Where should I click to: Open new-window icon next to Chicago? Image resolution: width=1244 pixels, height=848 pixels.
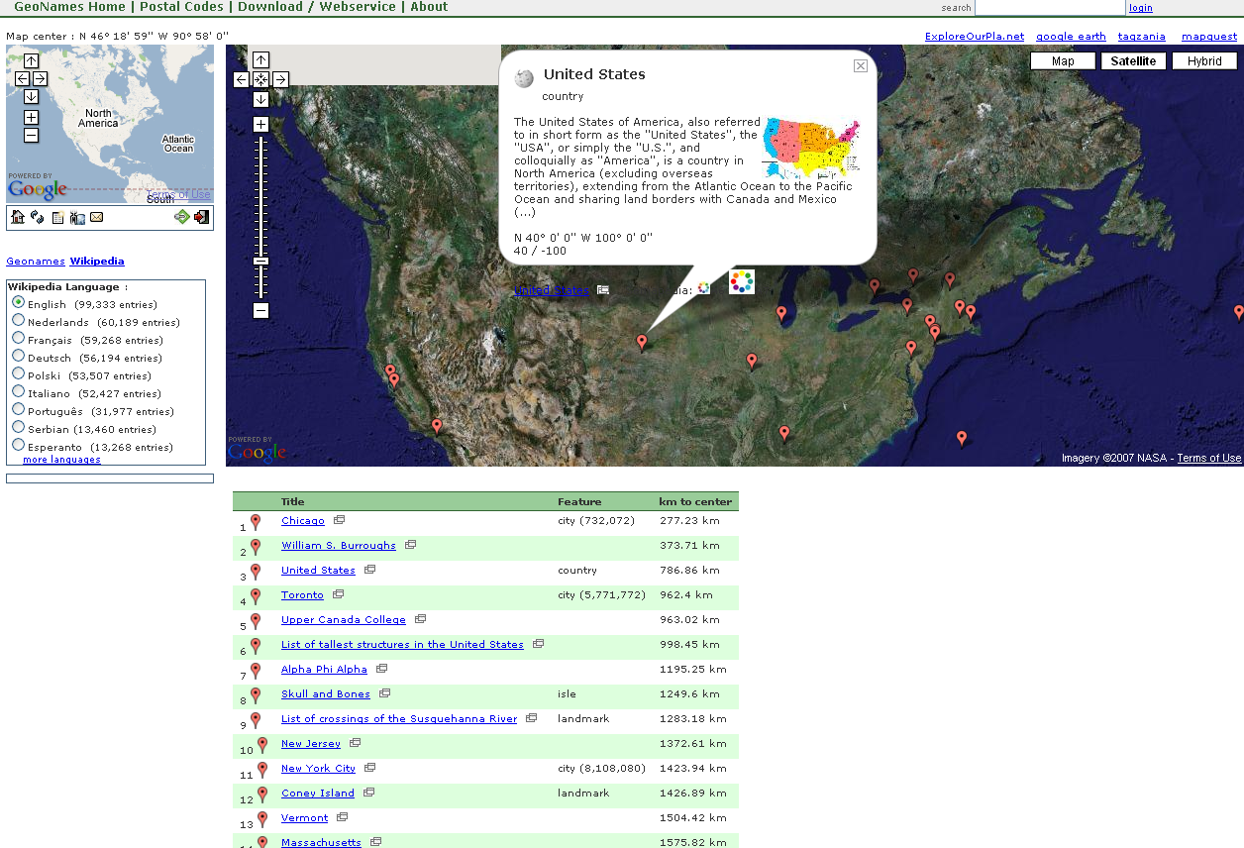click(339, 520)
